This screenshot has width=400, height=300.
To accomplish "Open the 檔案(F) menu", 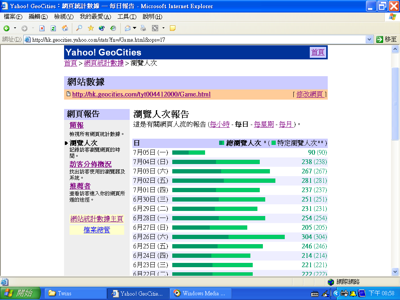I will 13,17.
